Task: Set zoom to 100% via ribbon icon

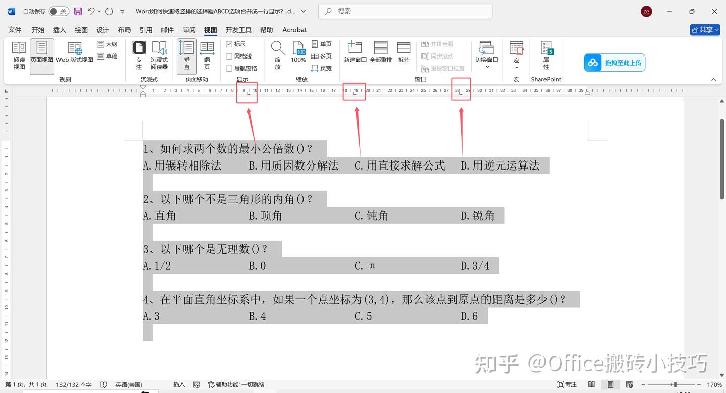Action: click(298, 53)
